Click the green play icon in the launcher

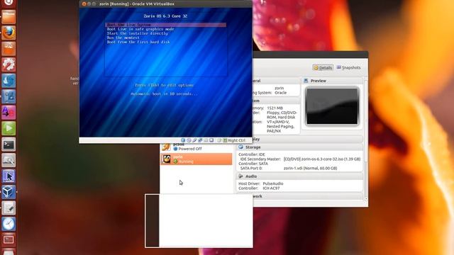click(x=9, y=128)
